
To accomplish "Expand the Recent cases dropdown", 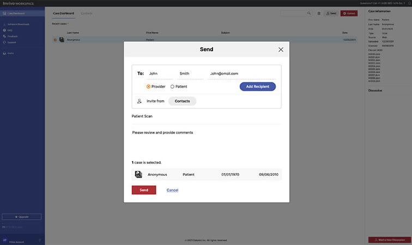I will pyautogui.click(x=60, y=24).
